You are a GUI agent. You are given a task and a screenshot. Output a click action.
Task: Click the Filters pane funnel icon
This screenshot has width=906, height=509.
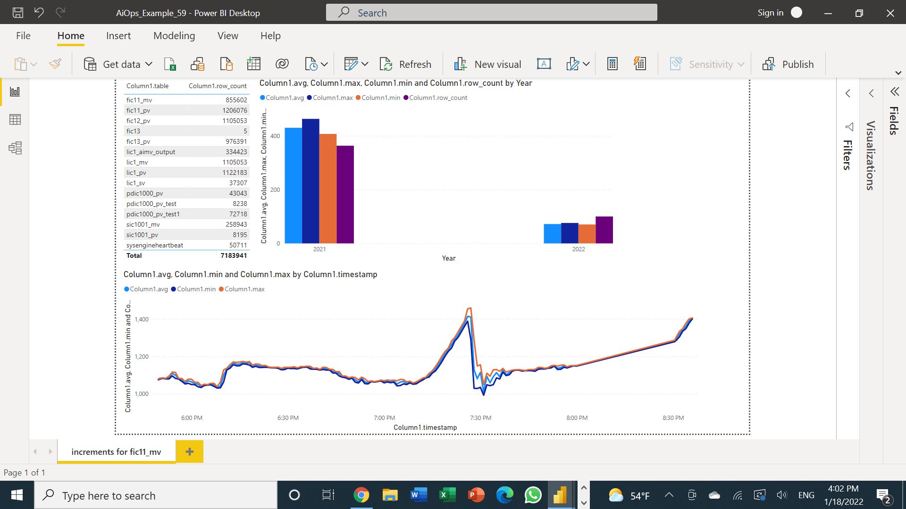(x=849, y=127)
